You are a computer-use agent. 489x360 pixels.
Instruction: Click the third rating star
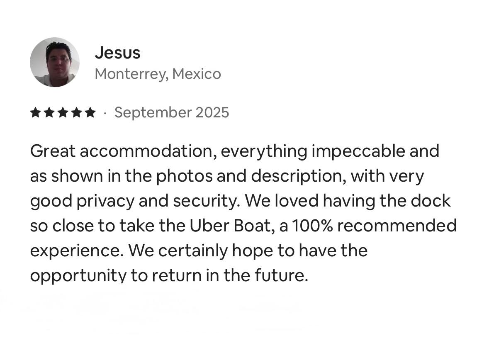click(63, 112)
